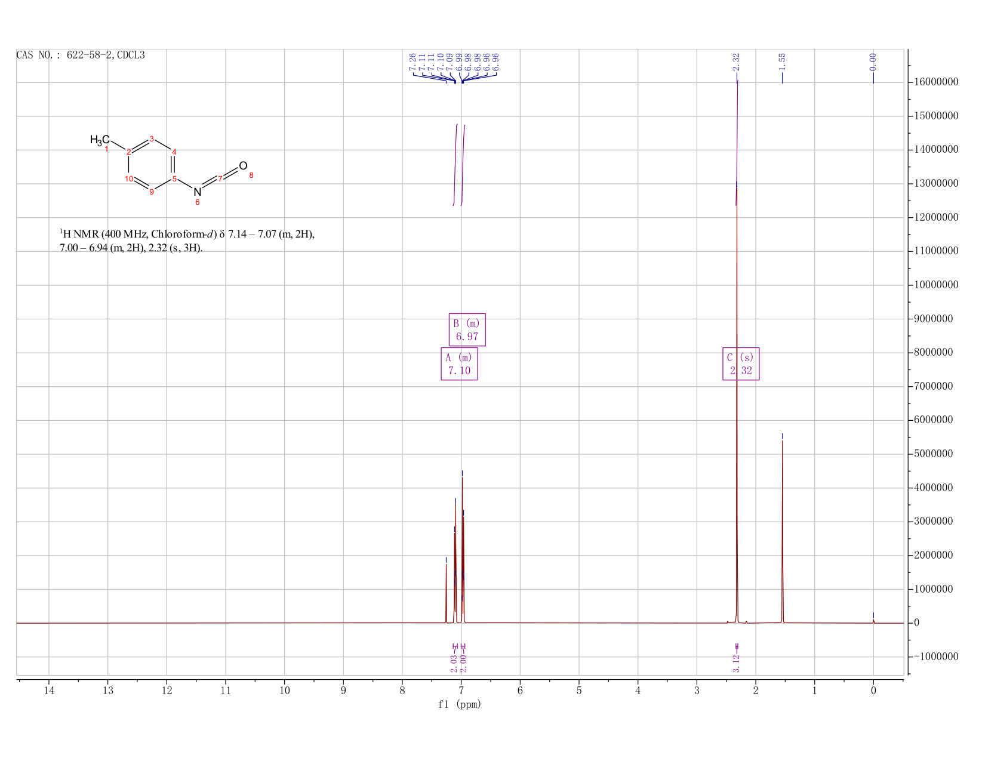Click the 1H NMR report text line

point(187,234)
